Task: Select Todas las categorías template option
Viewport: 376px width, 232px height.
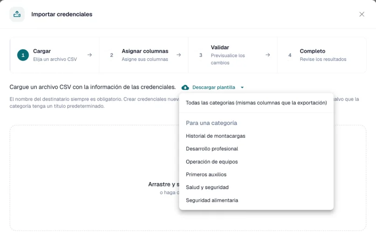Action: (256, 102)
